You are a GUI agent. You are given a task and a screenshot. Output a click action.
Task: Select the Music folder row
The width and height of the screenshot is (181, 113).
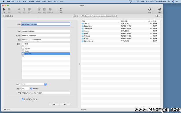(121, 34)
